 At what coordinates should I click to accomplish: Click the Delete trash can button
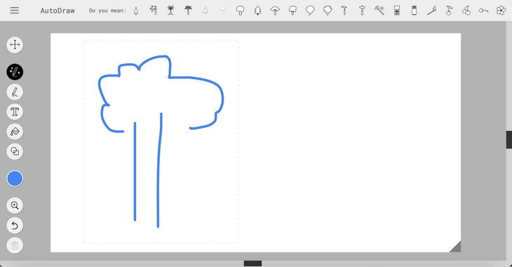point(15,245)
